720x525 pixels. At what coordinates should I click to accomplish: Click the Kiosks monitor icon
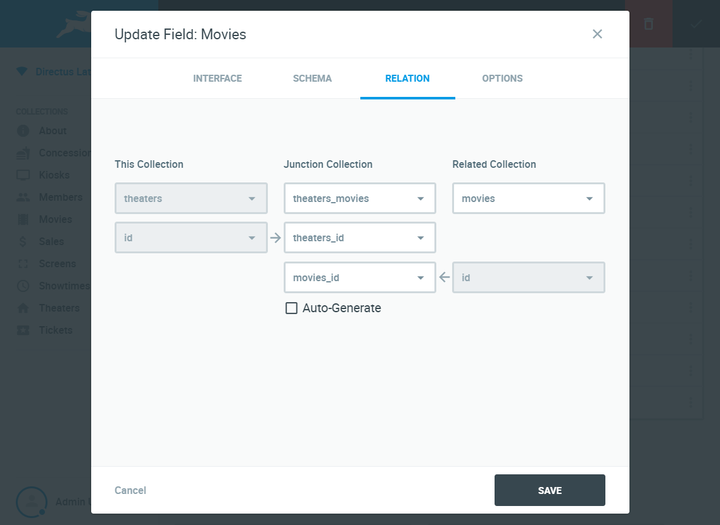pos(23,175)
